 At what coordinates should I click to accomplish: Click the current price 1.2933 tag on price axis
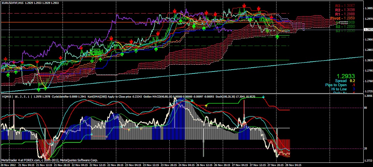point(368,30)
